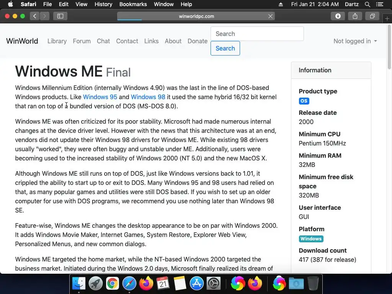Open the History menu
This screenshot has width=392, height=294.
point(103,4)
